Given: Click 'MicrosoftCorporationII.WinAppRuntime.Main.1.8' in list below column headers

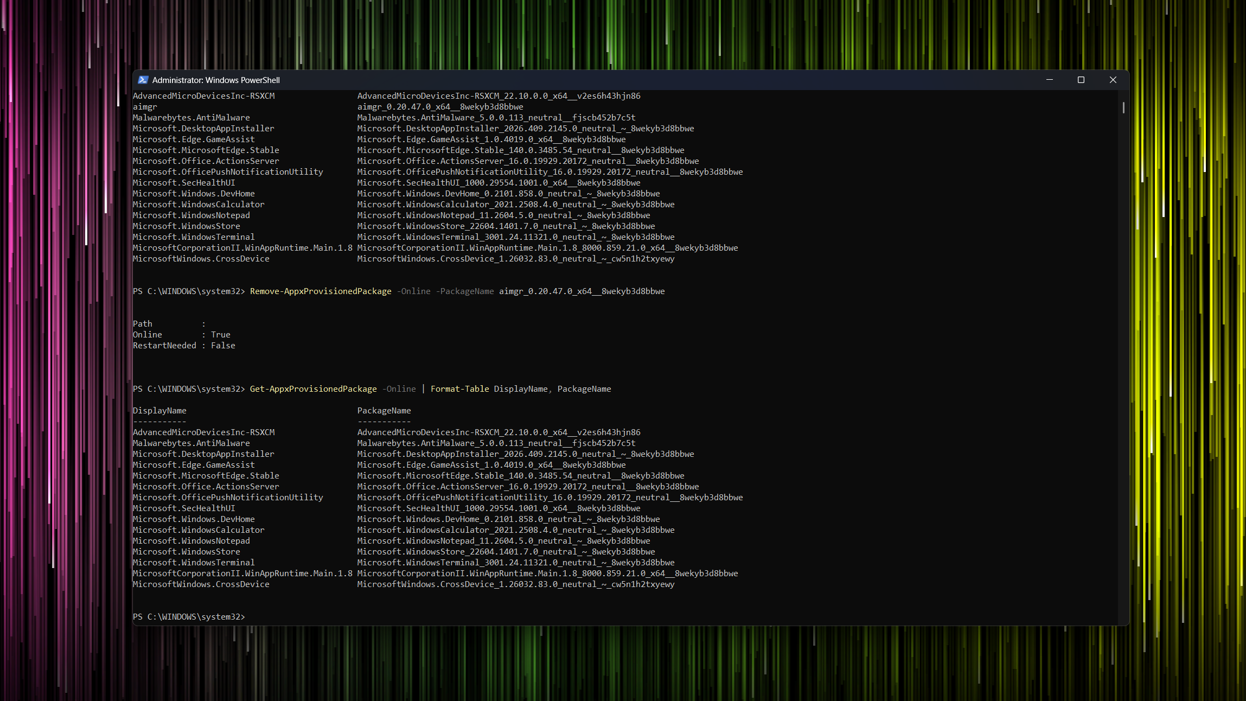Looking at the screenshot, I should pos(242,573).
